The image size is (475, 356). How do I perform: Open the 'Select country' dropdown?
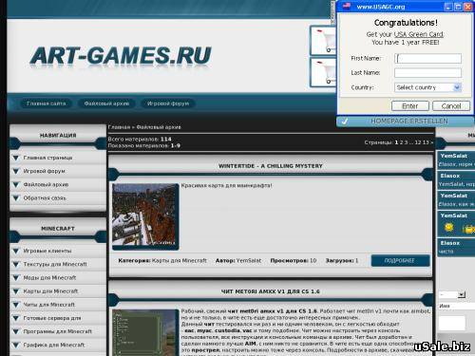(427, 87)
